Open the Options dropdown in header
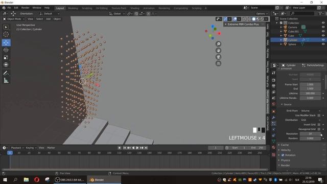The width and height of the screenshot is (327, 184). pyautogui.click(x=262, y=14)
